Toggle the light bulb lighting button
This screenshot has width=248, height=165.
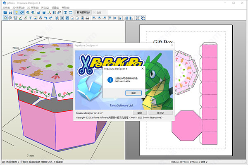(x=17, y=12)
